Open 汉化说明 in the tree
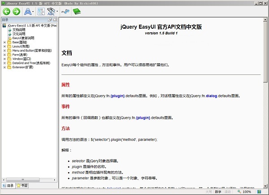This screenshot has width=269, height=195. click(19, 34)
